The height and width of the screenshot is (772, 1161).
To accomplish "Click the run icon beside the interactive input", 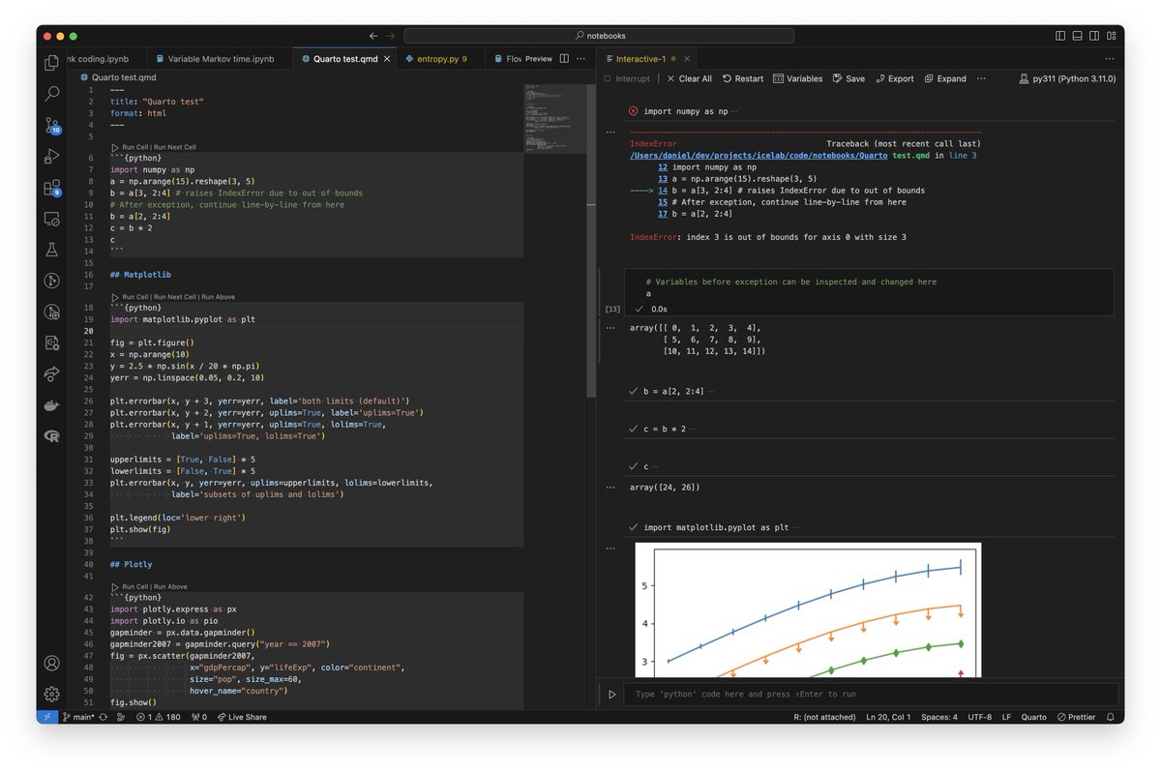I will (611, 694).
